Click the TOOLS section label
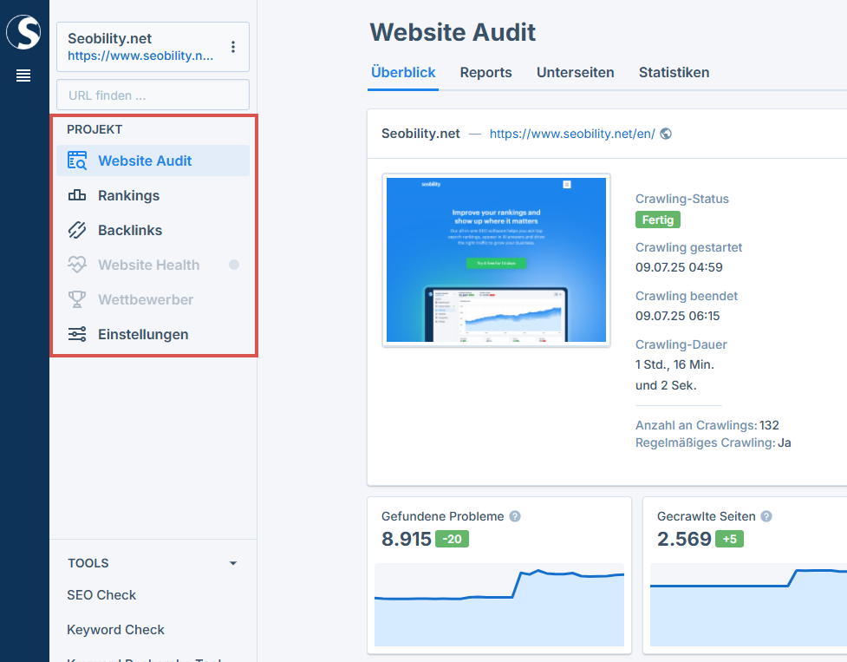Screen dimensions: 847x662 point(88,563)
